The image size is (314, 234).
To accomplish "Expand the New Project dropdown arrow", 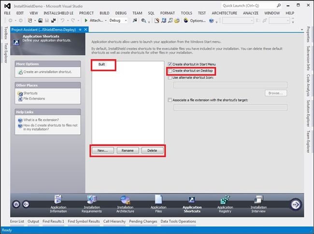I will (35, 20).
